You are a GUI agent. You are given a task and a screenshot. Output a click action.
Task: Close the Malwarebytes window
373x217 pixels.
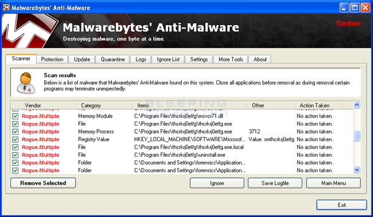(366, 8)
